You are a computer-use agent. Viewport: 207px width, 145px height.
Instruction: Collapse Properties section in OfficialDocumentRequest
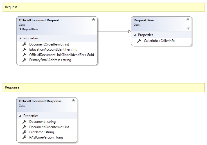(20, 38)
